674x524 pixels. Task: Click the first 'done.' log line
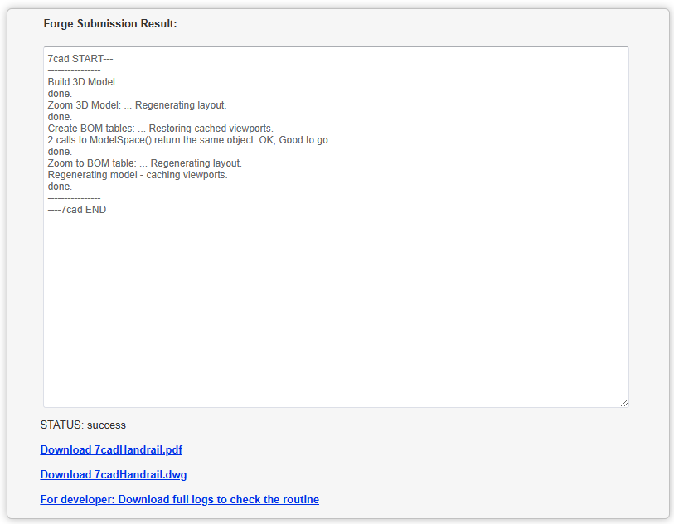point(60,94)
